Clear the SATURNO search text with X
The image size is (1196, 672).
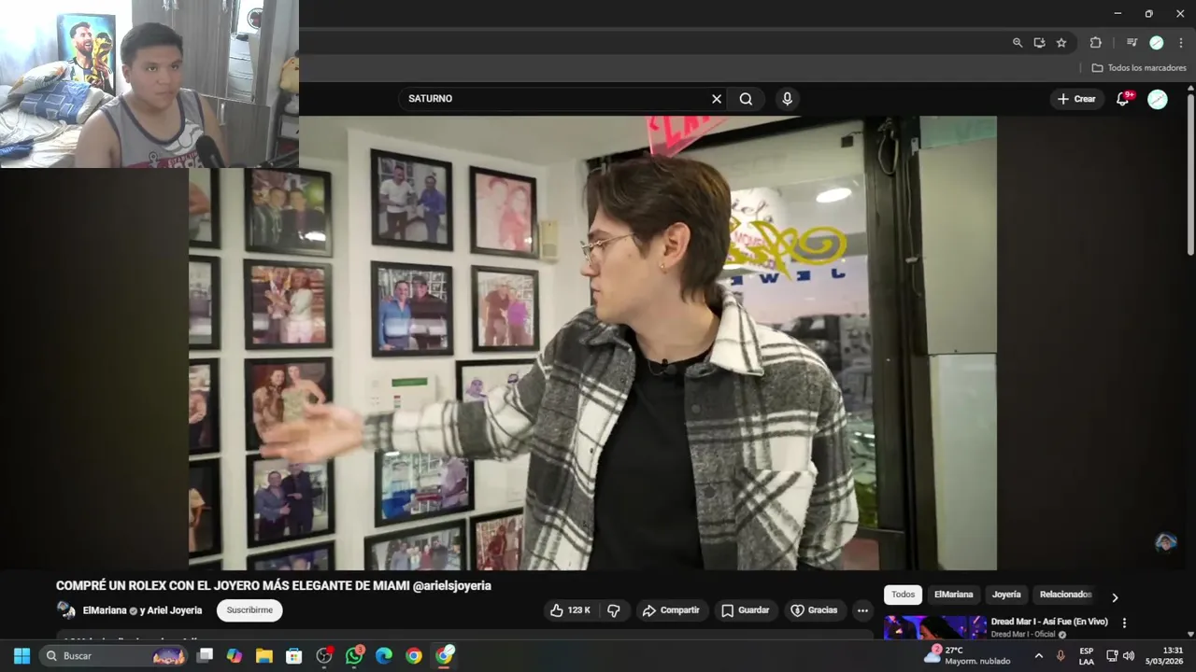[x=717, y=99]
